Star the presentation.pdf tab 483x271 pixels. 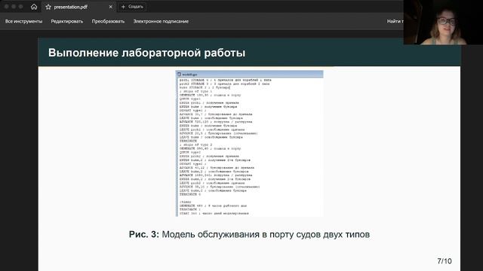[x=48, y=7]
